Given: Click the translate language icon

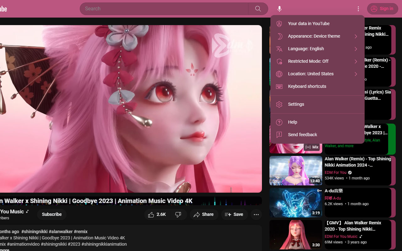Looking at the screenshot, I should 279,49.
